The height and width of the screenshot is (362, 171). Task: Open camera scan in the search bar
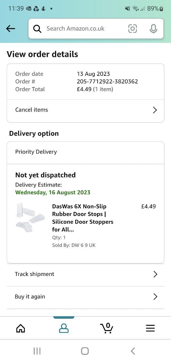(132, 29)
